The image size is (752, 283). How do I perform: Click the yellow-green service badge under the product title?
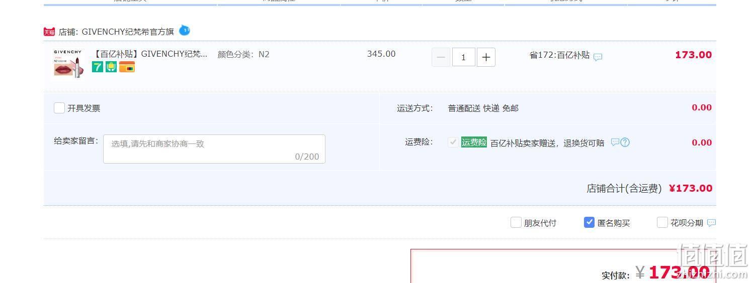pyautogui.click(x=111, y=67)
